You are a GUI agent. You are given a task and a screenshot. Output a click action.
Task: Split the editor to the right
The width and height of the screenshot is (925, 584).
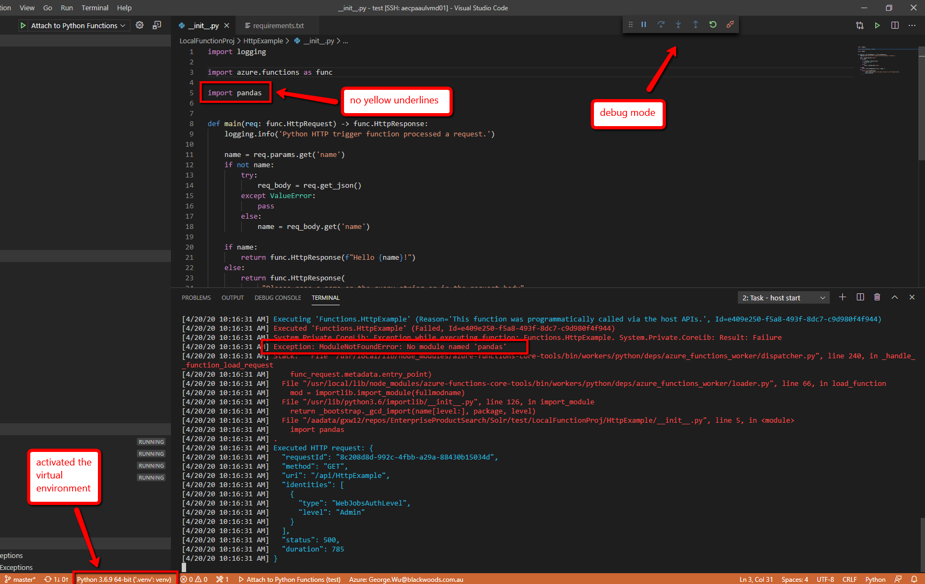[895, 25]
